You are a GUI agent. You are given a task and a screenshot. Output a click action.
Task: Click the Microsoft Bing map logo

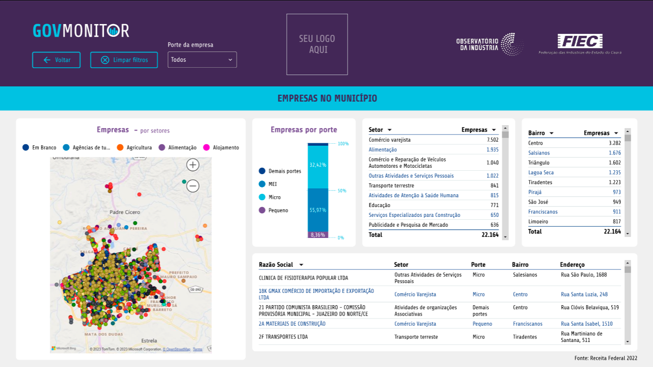click(64, 348)
